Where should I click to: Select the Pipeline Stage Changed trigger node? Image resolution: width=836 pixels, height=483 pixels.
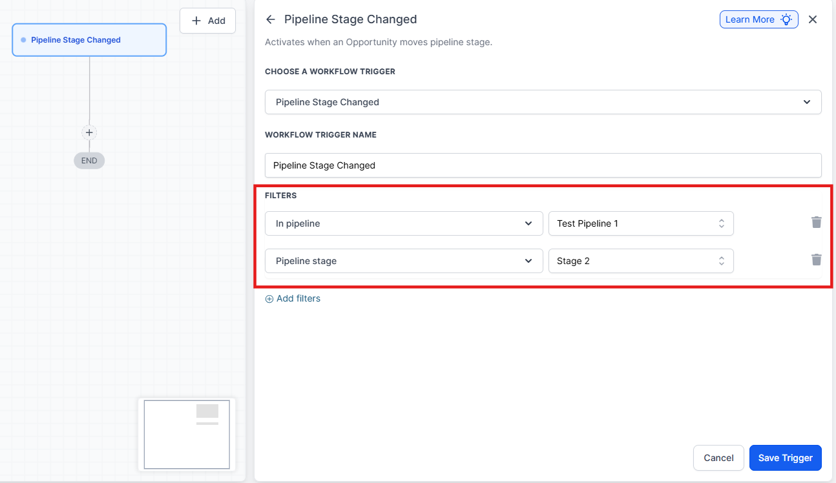89,40
